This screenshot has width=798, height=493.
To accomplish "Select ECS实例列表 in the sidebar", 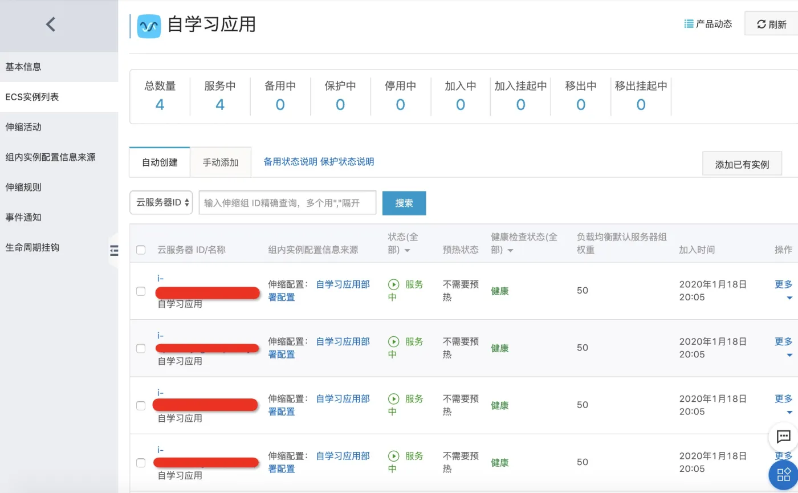I will click(x=32, y=97).
